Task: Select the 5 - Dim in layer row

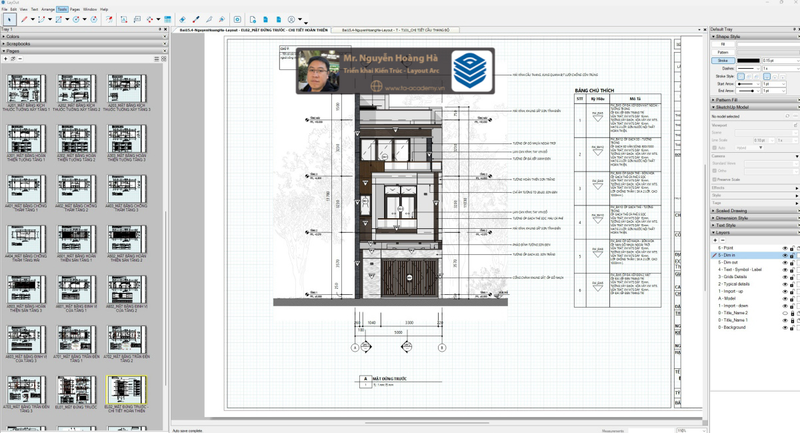Action: pyautogui.click(x=753, y=256)
